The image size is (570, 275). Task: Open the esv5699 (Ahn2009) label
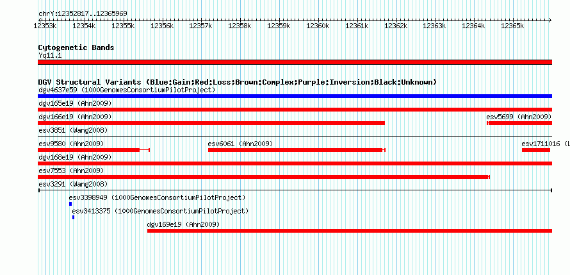pyautogui.click(x=519, y=117)
